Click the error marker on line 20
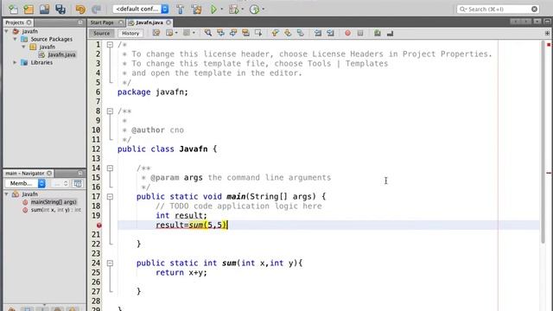 coord(99,225)
